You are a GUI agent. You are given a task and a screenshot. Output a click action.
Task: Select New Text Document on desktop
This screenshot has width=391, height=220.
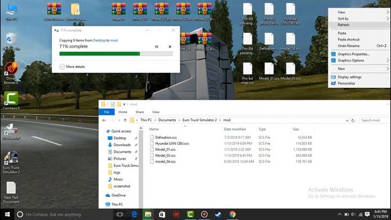coord(11,193)
